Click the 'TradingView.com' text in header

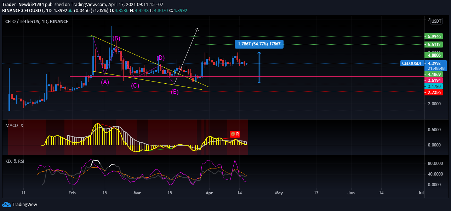(89, 5)
